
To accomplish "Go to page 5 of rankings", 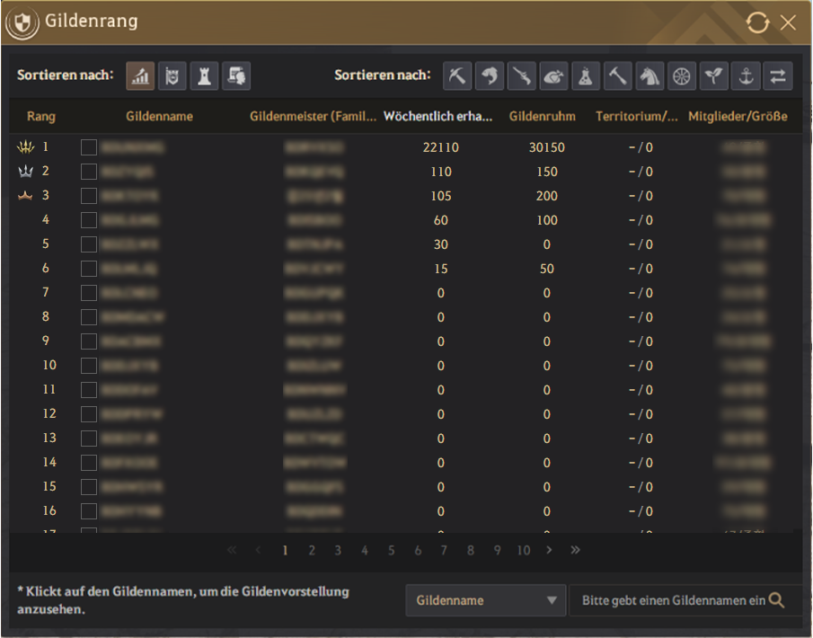I will pos(392,550).
